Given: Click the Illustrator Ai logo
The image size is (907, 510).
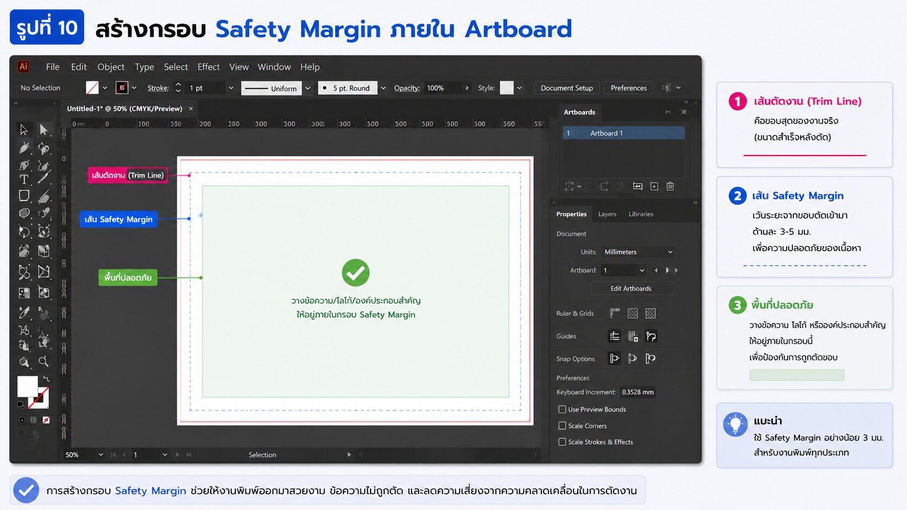Looking at the screenshot, I should click(x=23, y=66).
